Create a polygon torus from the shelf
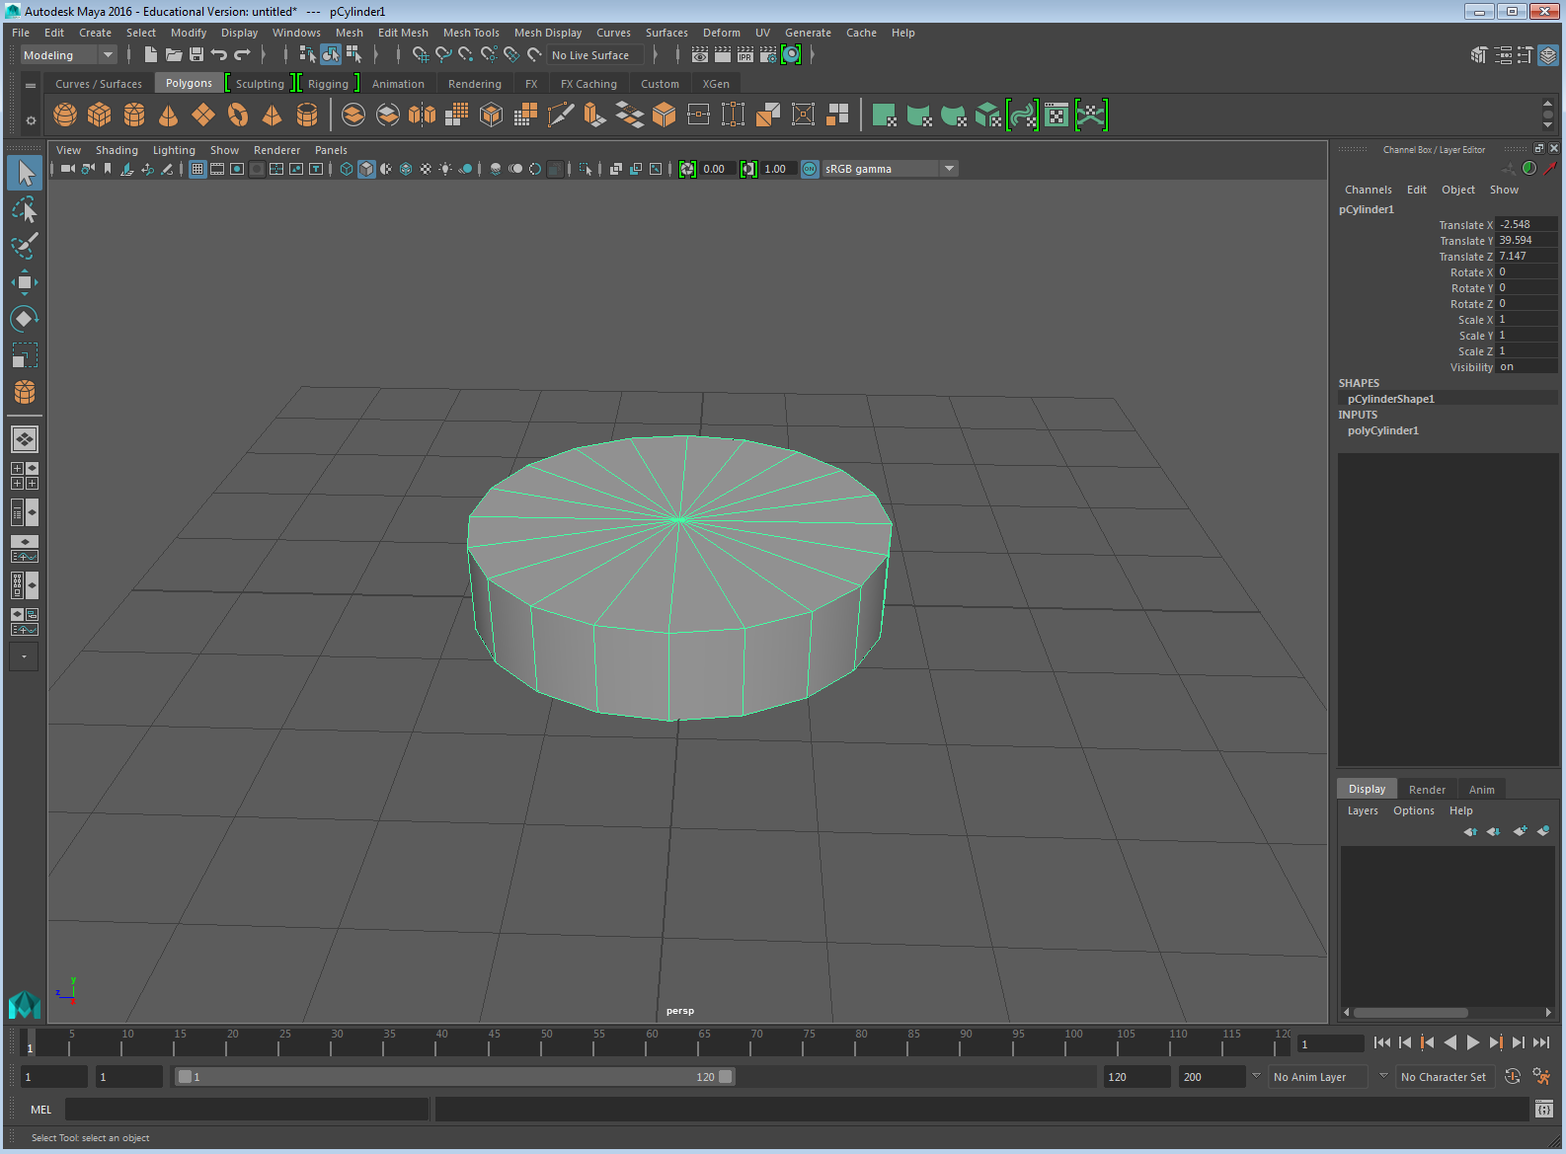The image size is (1566, 1154). 238,115
